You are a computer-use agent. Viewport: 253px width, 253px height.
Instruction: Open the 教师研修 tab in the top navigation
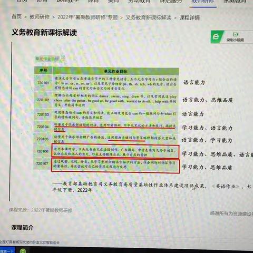[203, 2]
